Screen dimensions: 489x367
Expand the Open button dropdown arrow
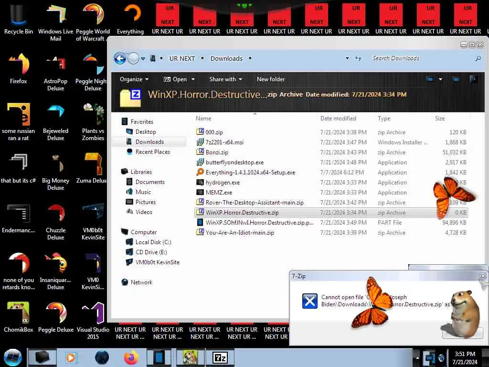(193, 80)
